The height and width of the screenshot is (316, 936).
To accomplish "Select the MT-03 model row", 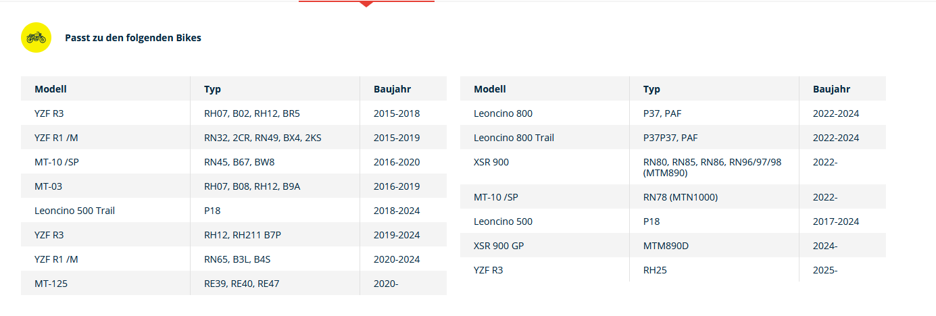I will [x=49, y=186].
